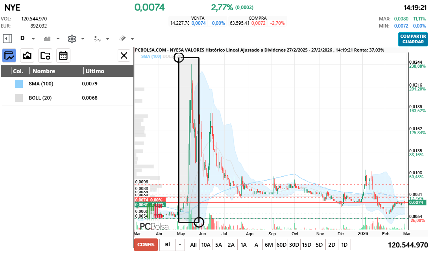Click the last price 0,0074 header

pos(150,7)
